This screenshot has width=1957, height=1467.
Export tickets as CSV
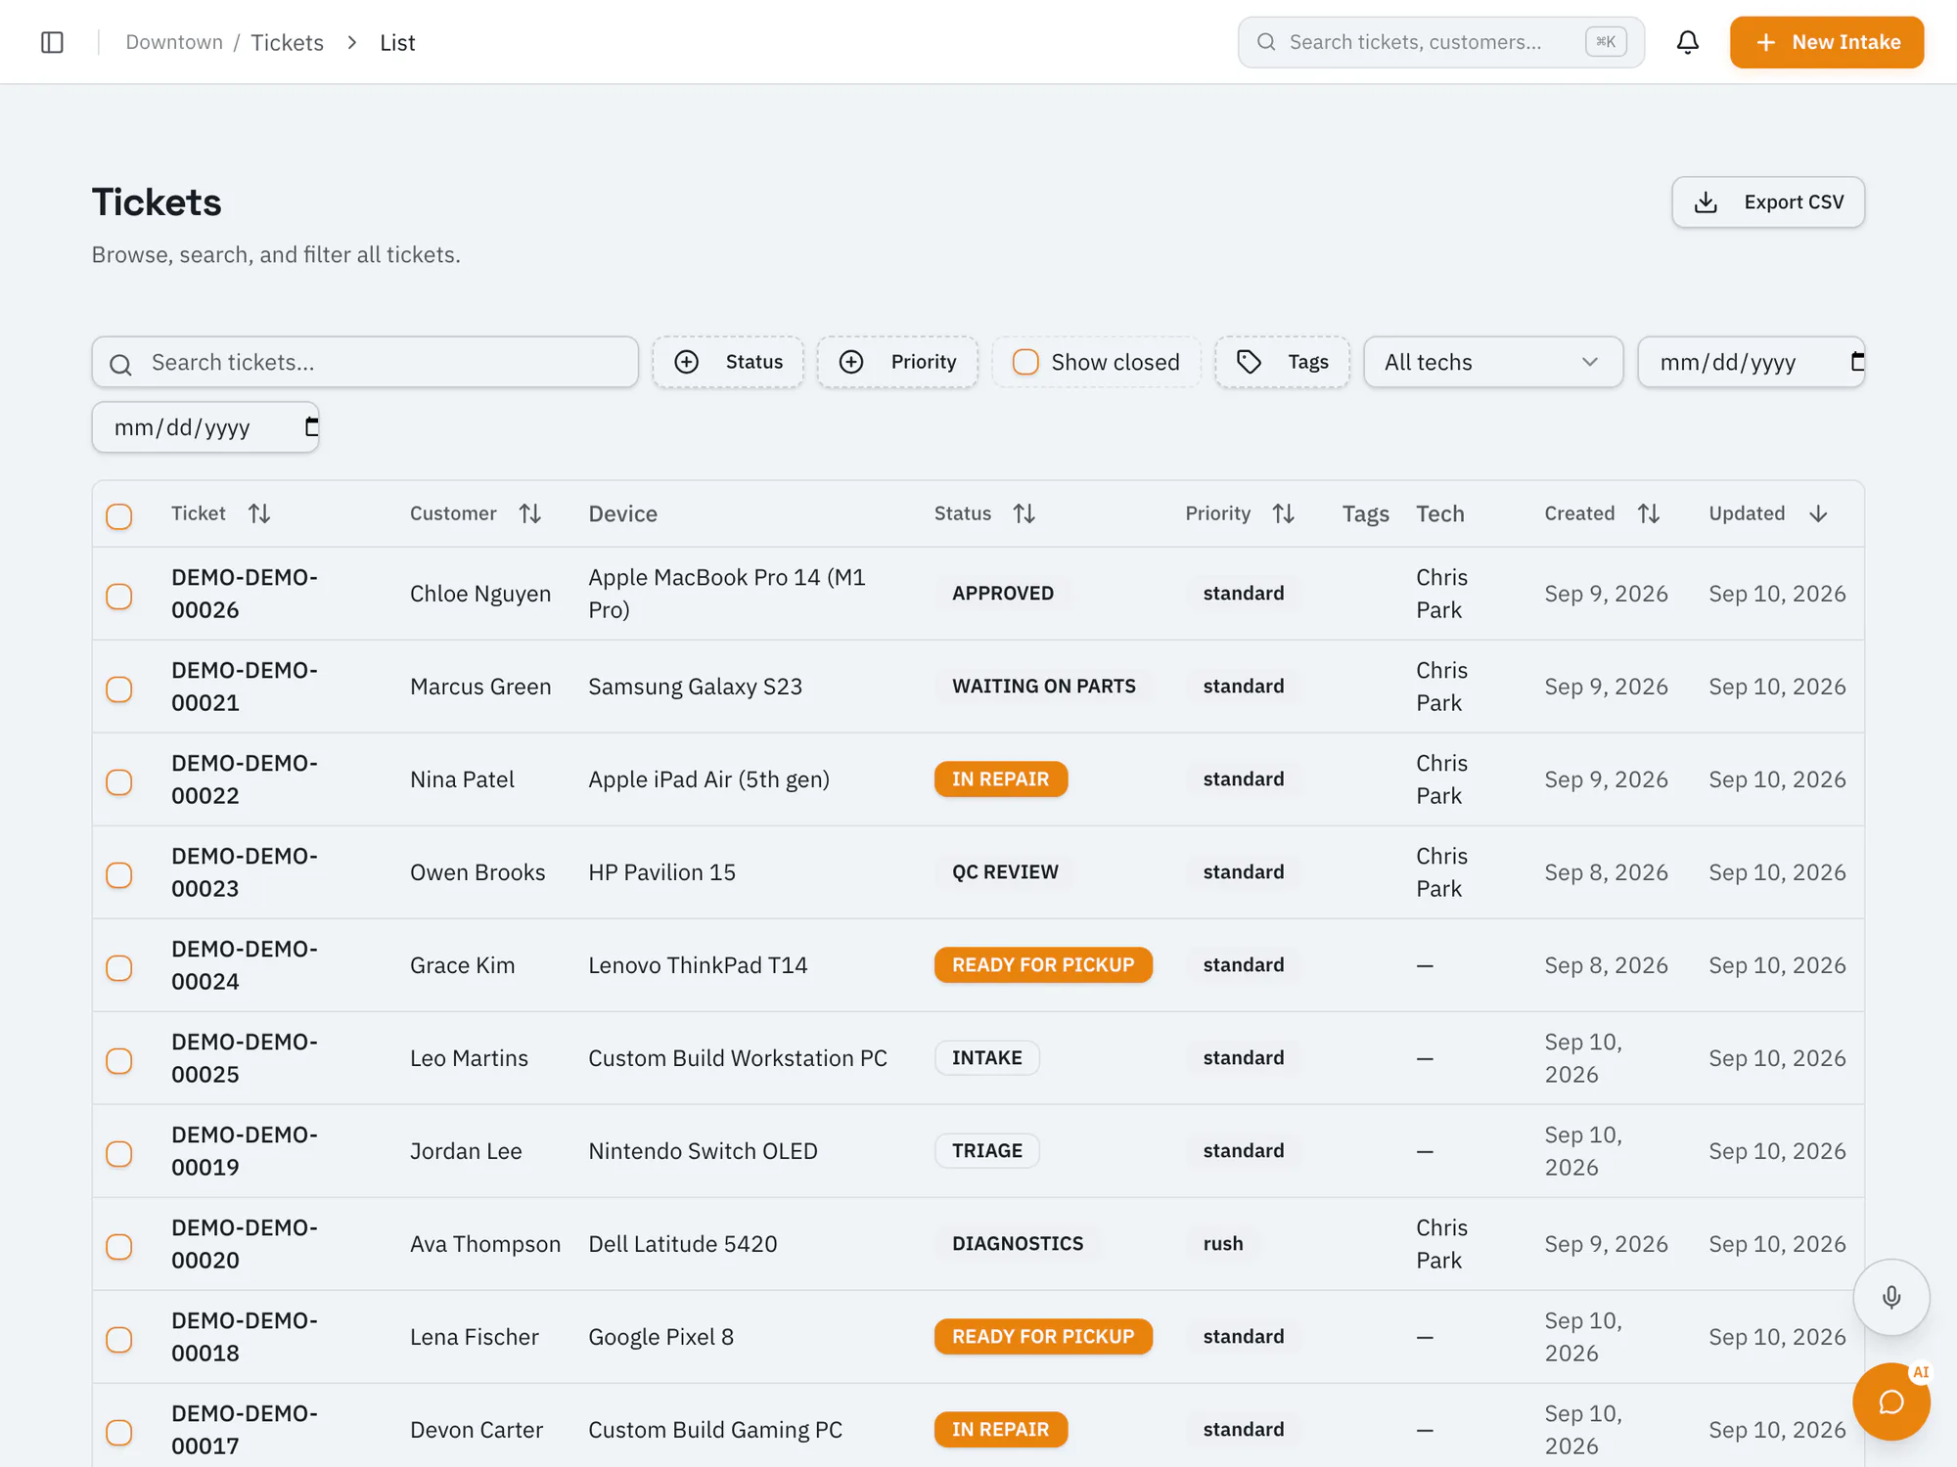[1768, 201]
